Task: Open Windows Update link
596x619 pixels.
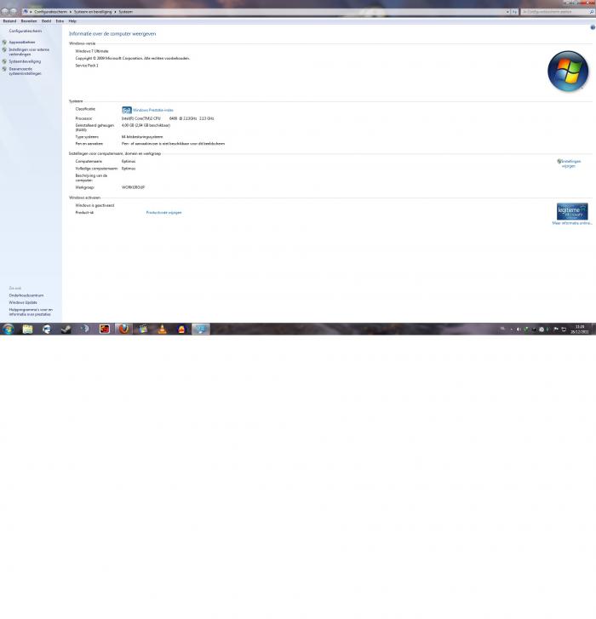Action: point(23,302)
